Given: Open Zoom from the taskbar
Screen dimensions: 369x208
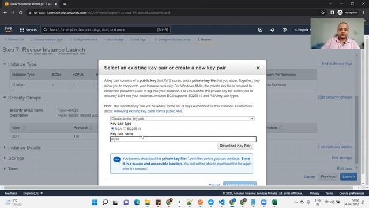Looking at the screenshot, I should pyautogui.click(x=264, y=202).
